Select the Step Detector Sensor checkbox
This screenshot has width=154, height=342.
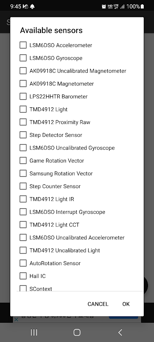pos(23,135)
